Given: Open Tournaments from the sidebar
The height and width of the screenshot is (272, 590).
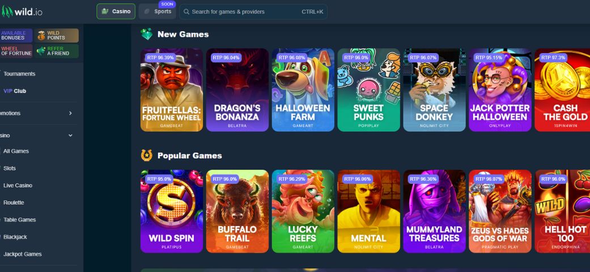Looking at the screenshot, I should click(x=19, y=74).
